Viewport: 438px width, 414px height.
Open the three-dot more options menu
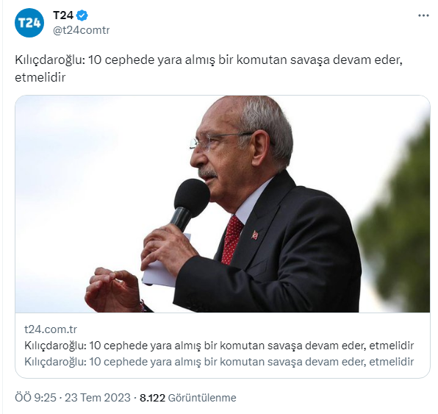click(423, 15)
